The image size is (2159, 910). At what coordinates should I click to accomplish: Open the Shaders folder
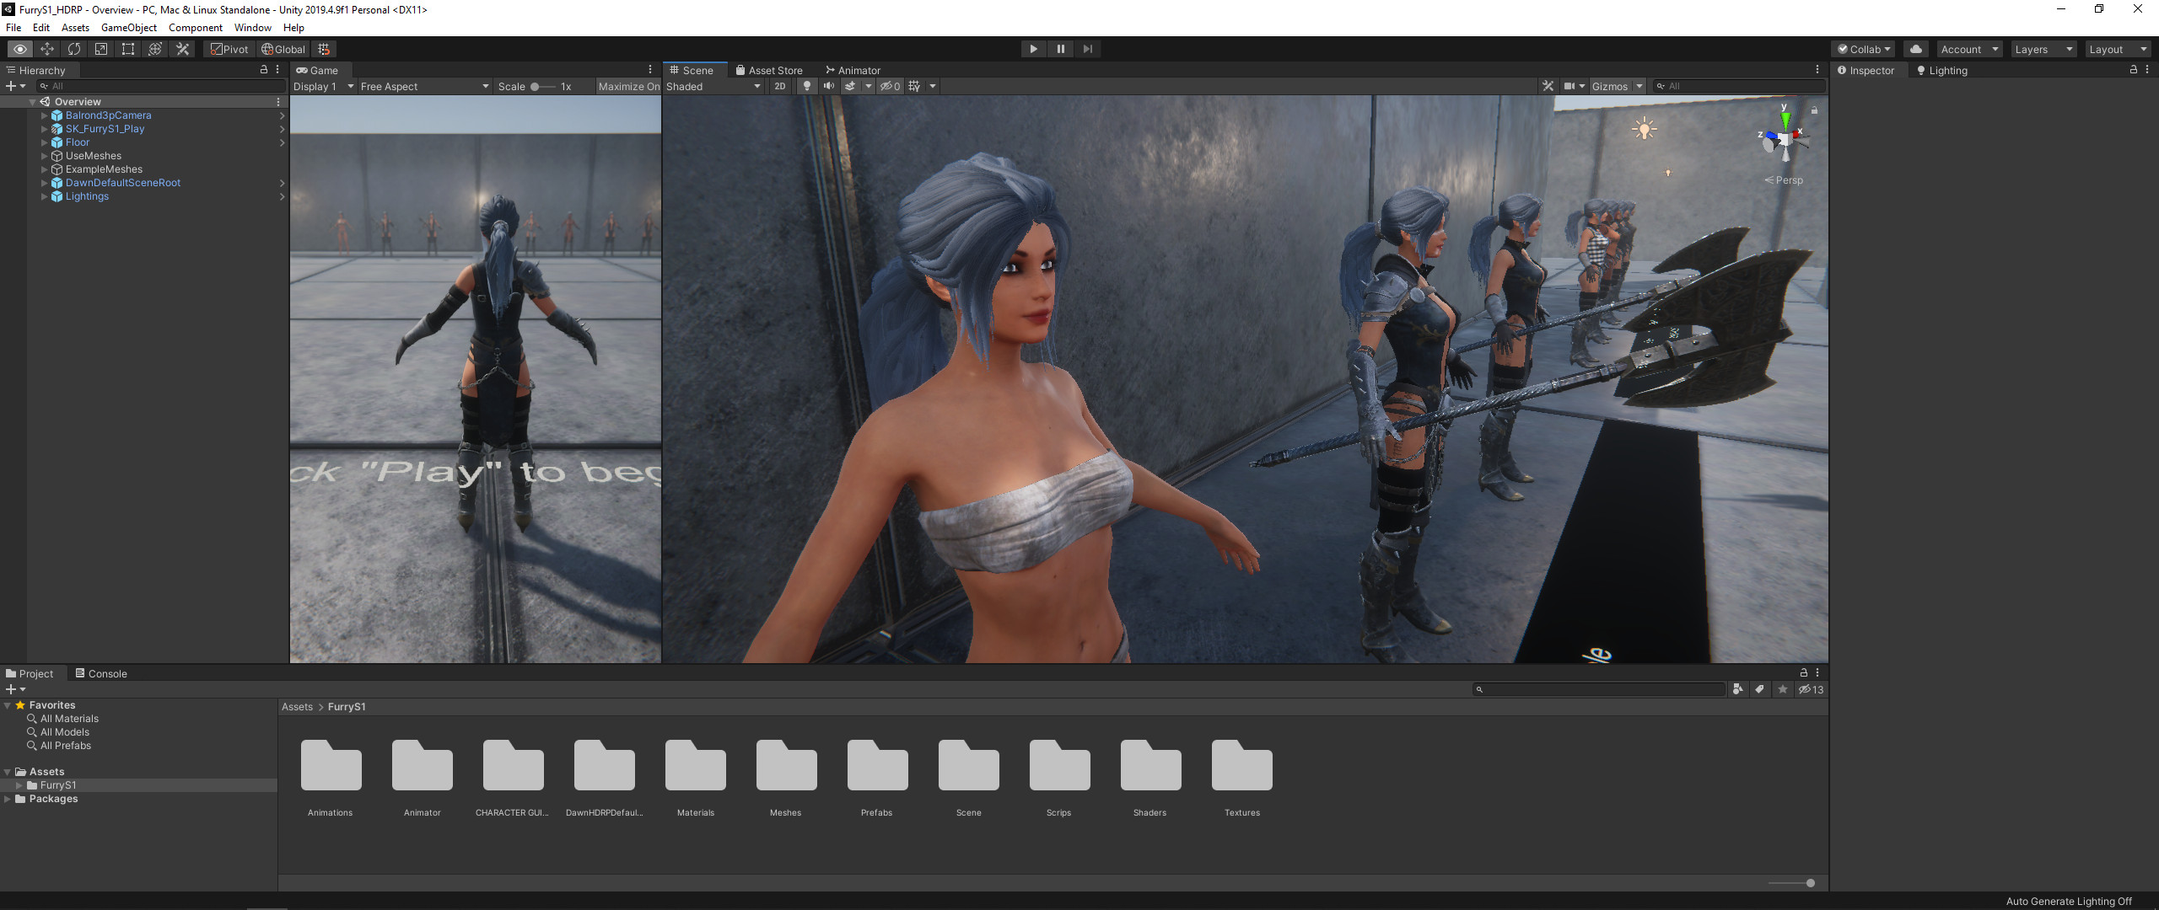point(1150,778)
